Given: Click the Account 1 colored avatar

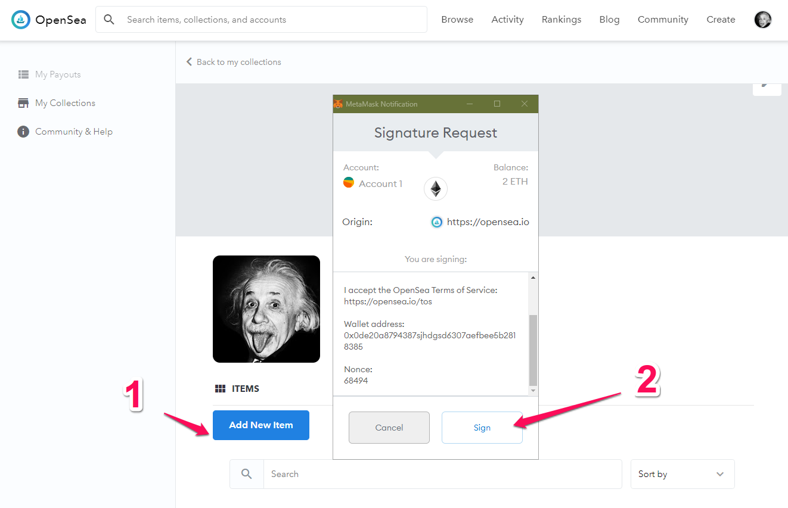Looking at the screenshot, I should click(349, 182).
